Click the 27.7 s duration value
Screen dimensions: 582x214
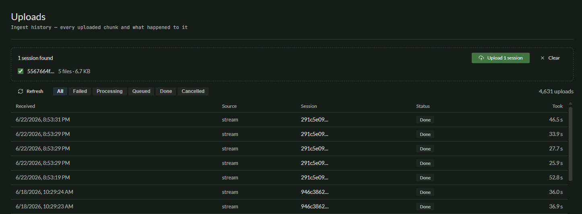[x=556, y=148]
